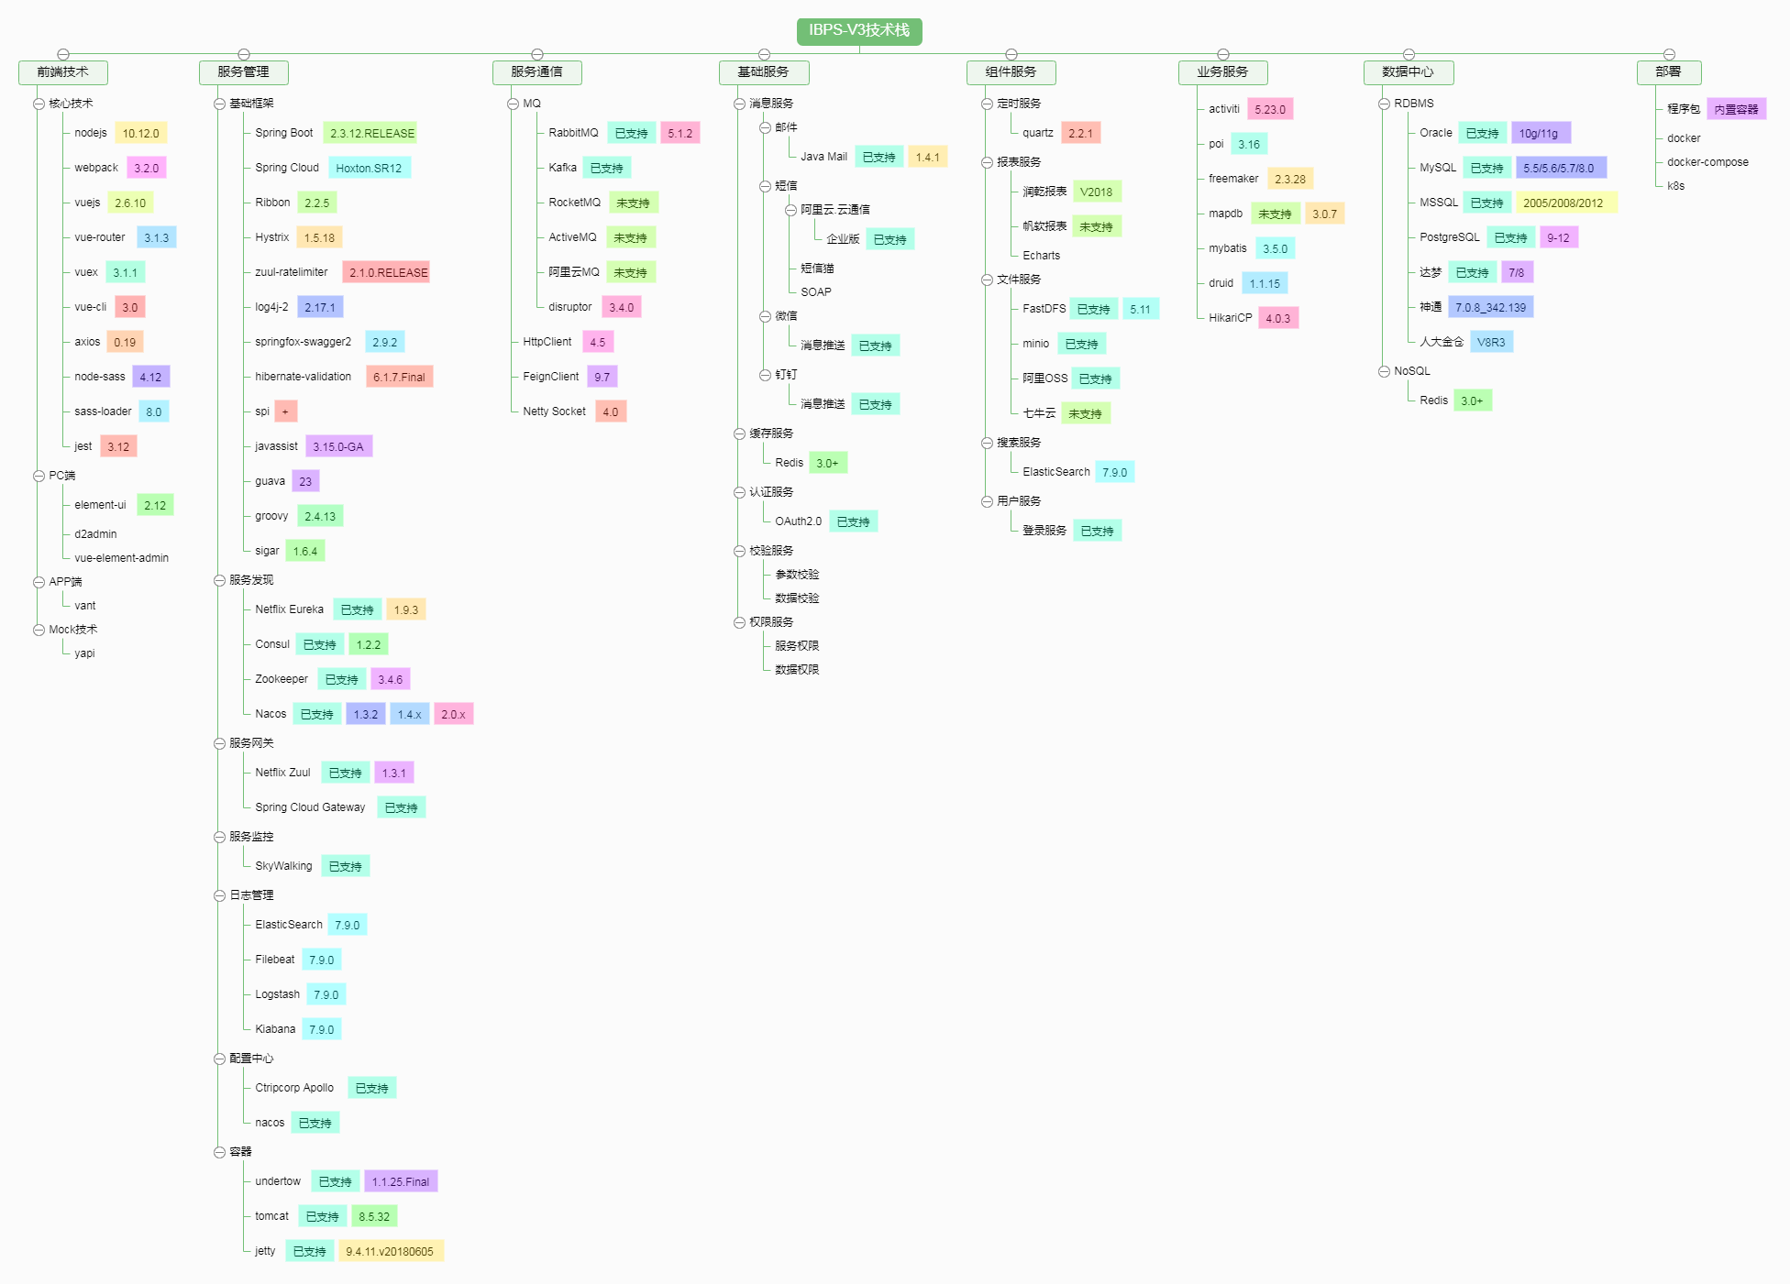Select the Spring Cloud Gateway node

310,807
